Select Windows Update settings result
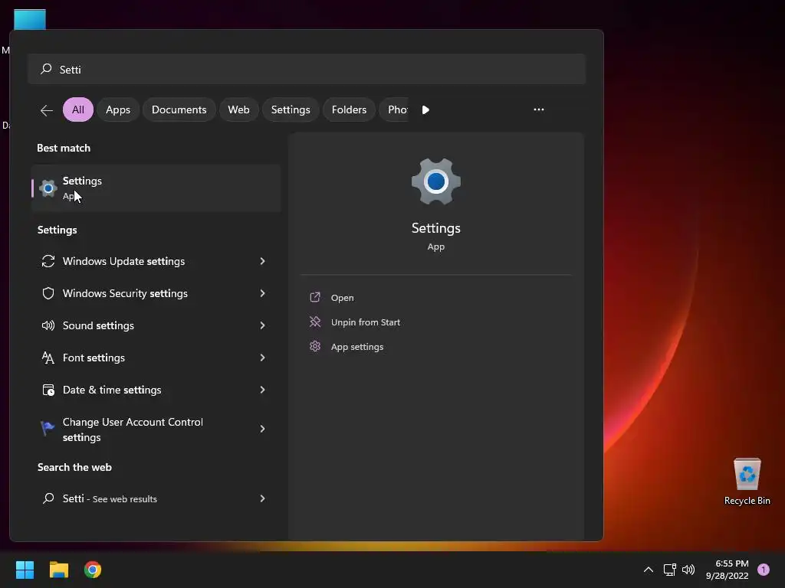Screen dimensions: 785x588 [x=156, y=261]
